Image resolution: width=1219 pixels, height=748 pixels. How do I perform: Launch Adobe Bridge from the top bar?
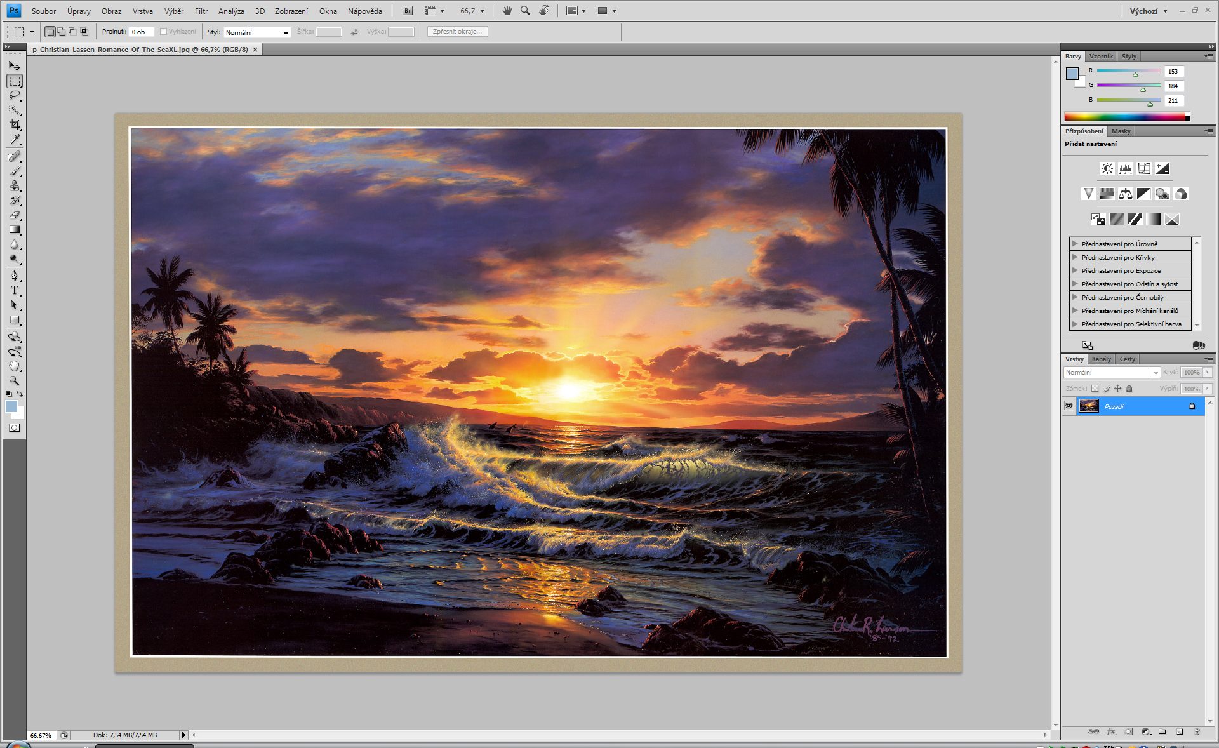(408, 11)
